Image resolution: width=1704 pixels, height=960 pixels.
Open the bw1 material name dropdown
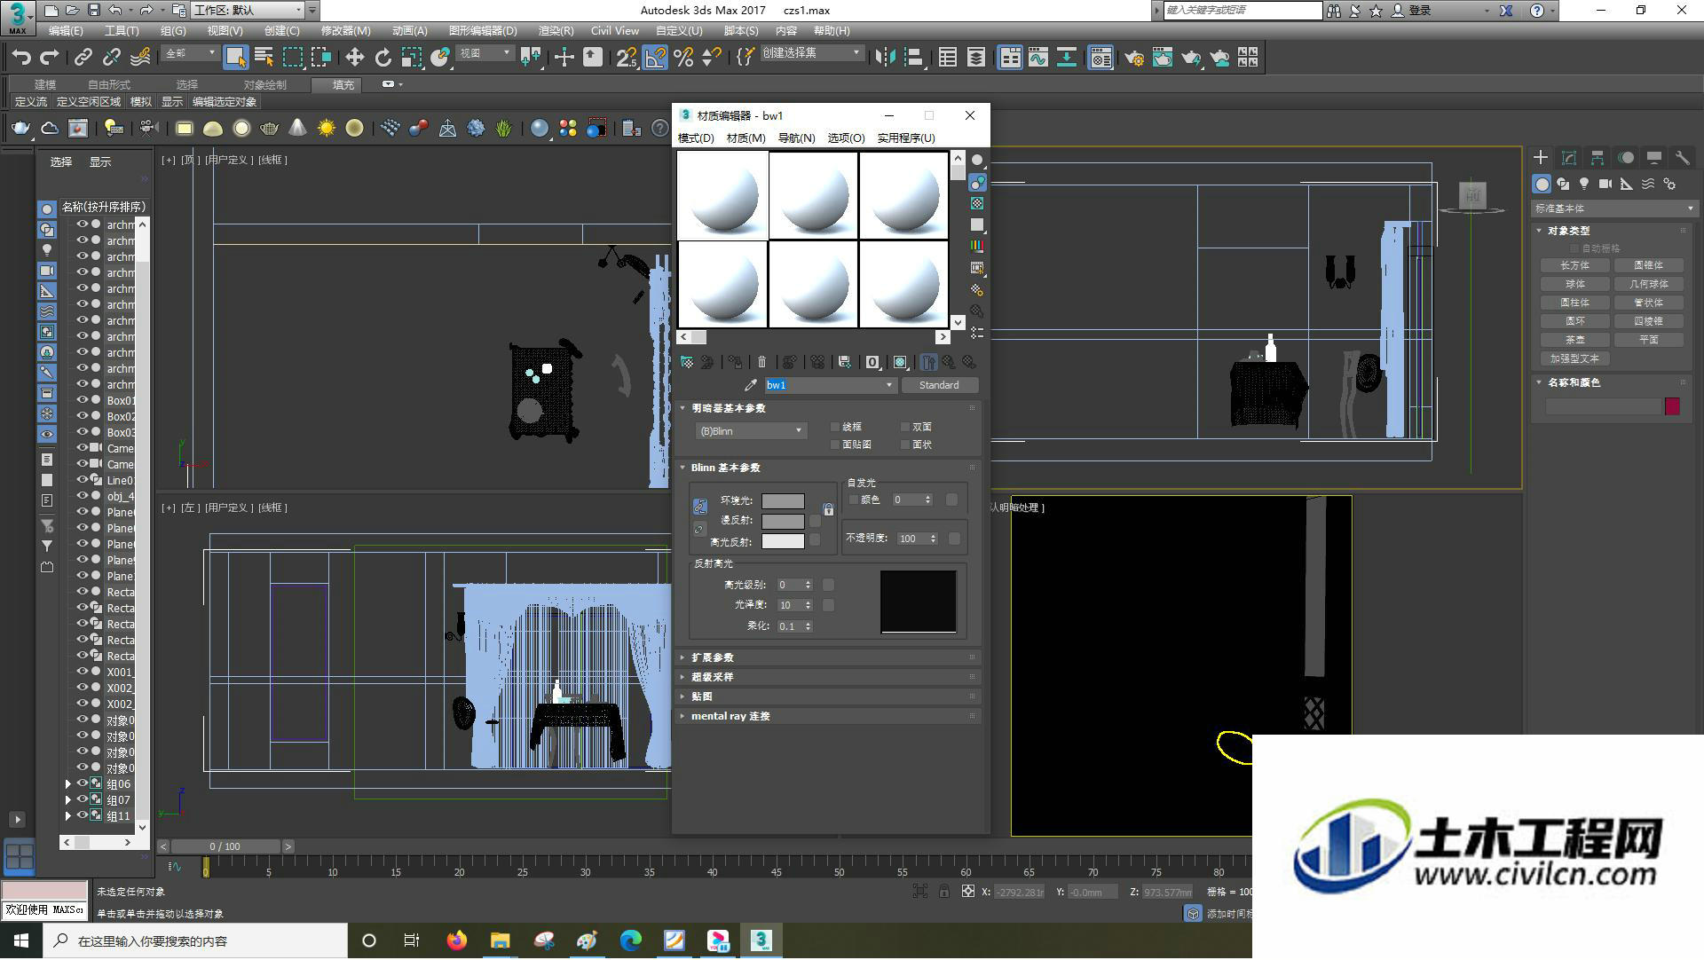[x=889, y=385]
